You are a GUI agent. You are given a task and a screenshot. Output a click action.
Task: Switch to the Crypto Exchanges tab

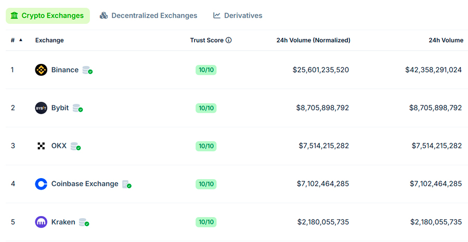[x=48, y=16]
